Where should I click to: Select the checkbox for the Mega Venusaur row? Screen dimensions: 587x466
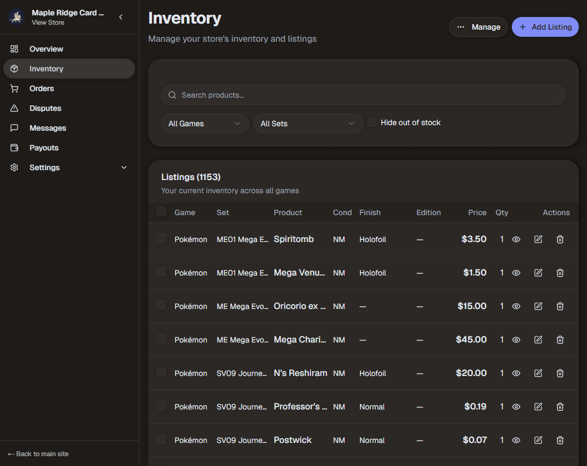pyautogui.click(x=161, y=272)
